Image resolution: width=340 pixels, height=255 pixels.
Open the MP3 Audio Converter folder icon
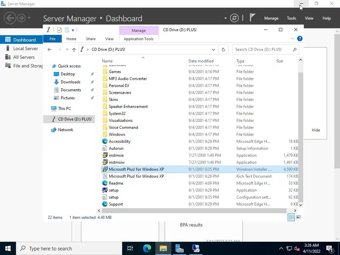(x=105, y=78)
